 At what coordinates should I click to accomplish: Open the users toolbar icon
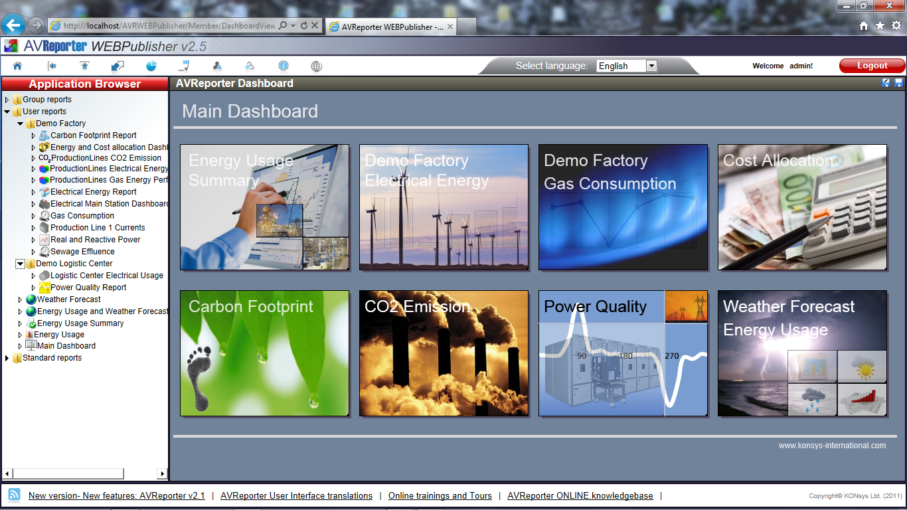217,66
